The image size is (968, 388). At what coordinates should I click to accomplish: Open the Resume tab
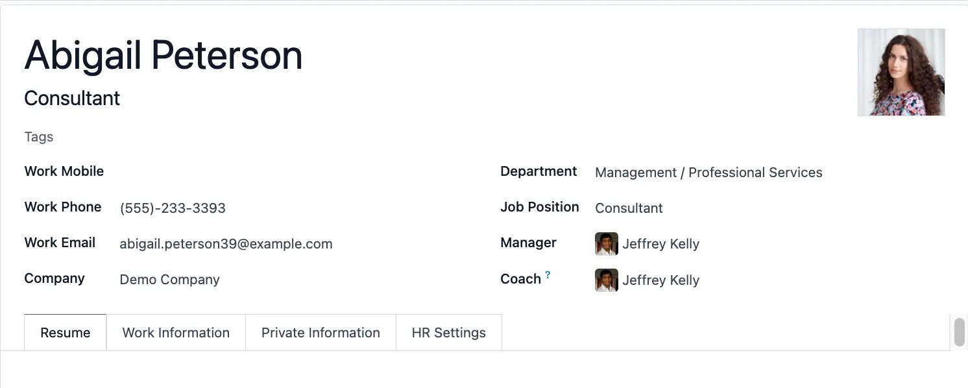[x=66, y=333]
